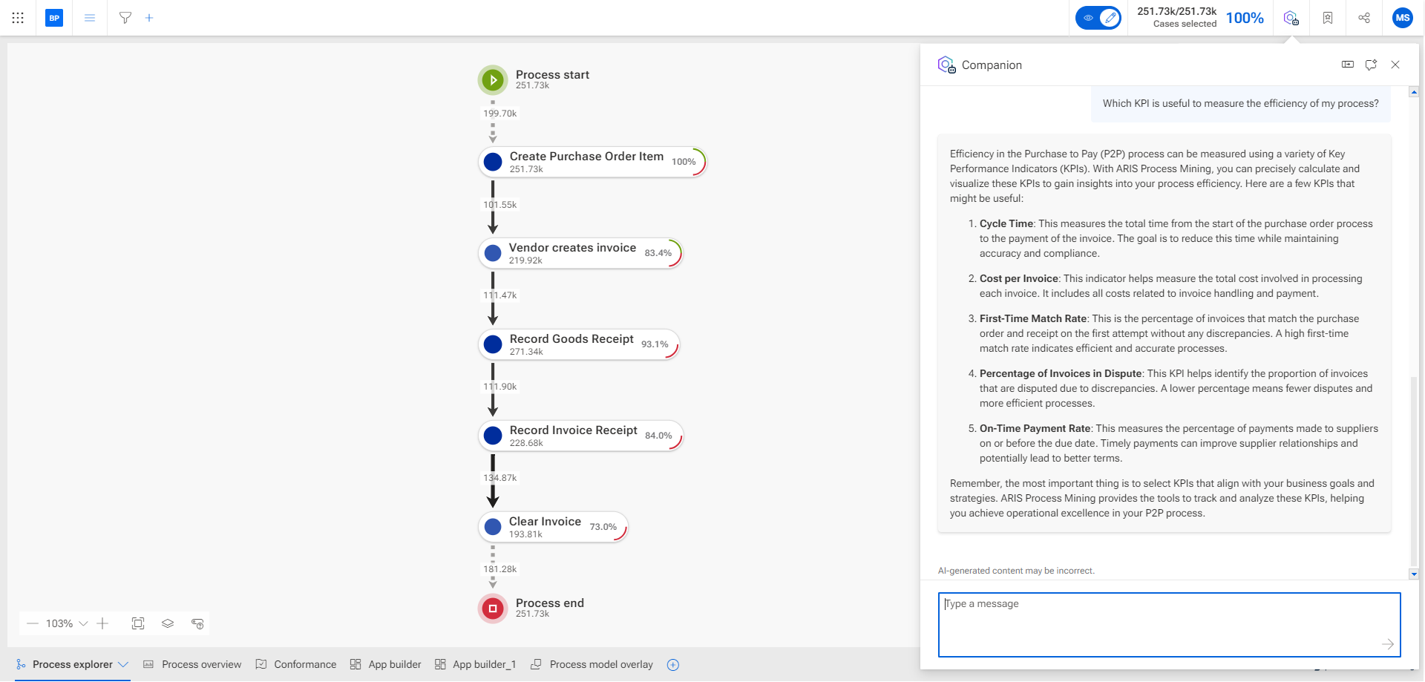Click the 100% cases selected value
The height and width of the screenshot is (682, 1425).
(1245, 18)
